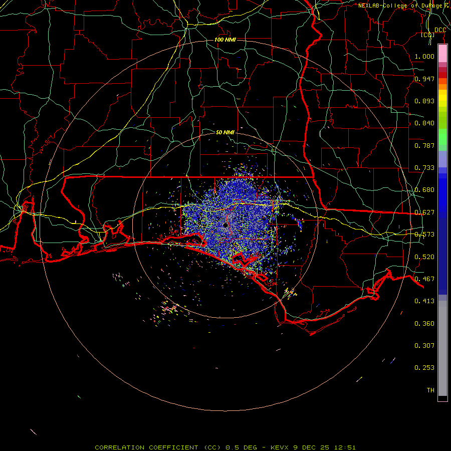Click the black radar site dot at center
The height and width of the screenshot is (451, 451).
[x=225, y=225]
